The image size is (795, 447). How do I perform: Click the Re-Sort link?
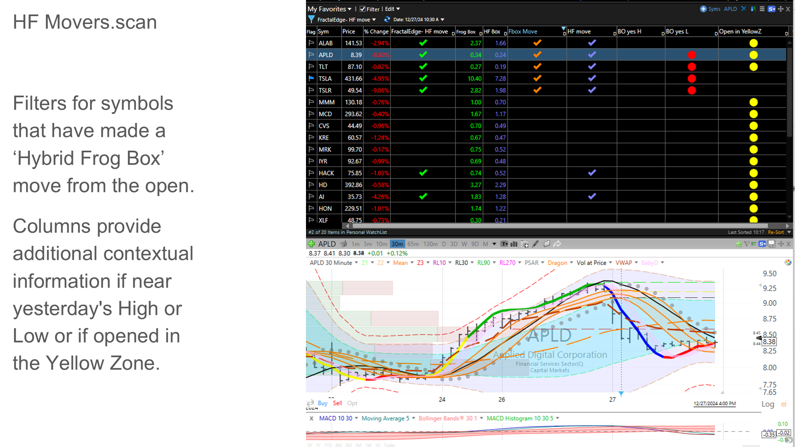click(x=776, y=232)
